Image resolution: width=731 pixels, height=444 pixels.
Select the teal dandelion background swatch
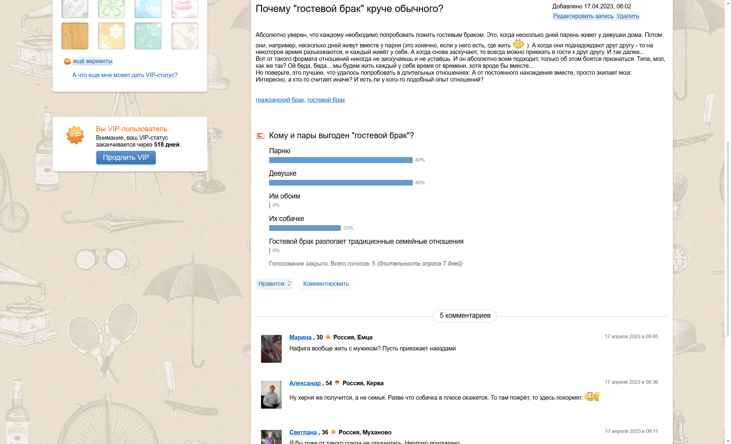148,36
